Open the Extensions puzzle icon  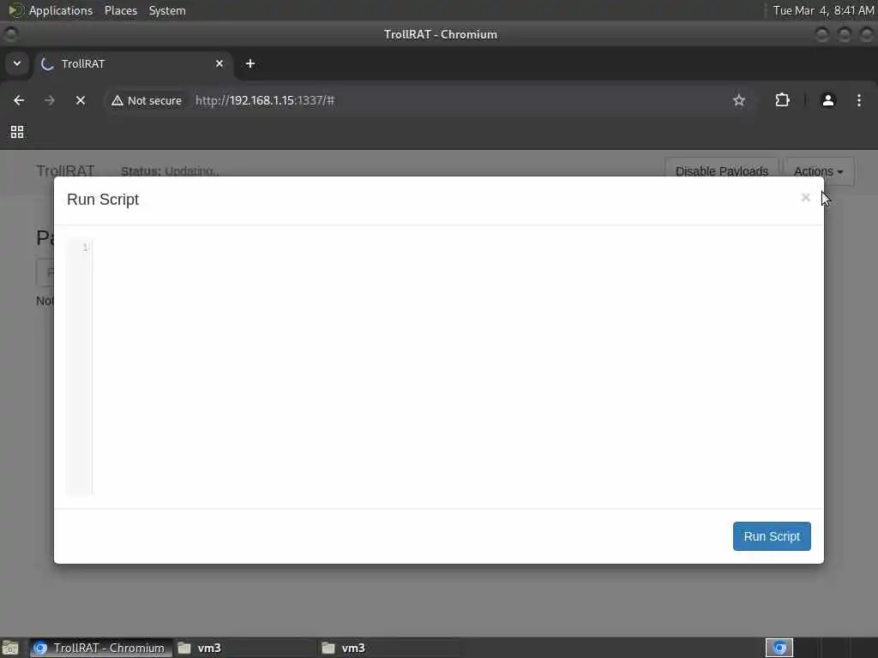click(x=782, y=100)
